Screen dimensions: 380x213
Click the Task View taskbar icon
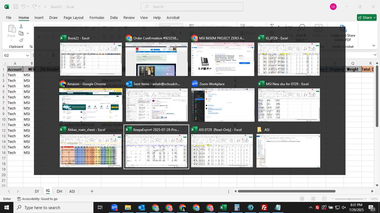coord(100,207)
